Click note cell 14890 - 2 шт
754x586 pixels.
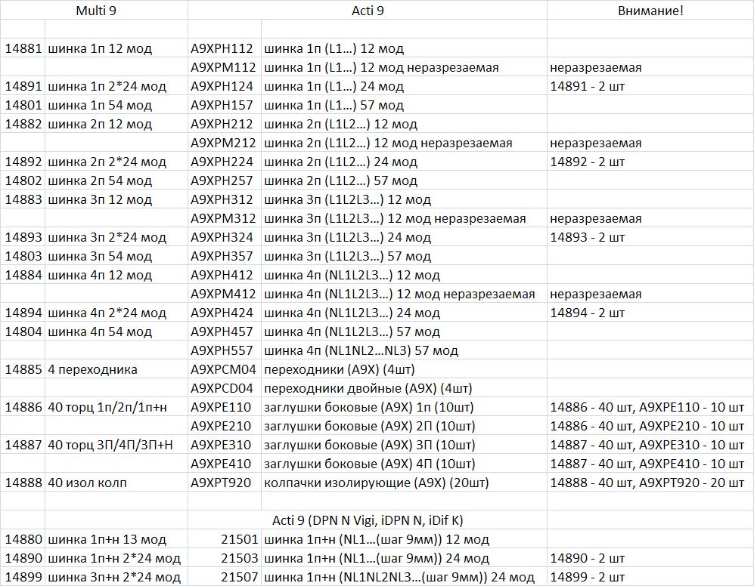pos(650,557)
